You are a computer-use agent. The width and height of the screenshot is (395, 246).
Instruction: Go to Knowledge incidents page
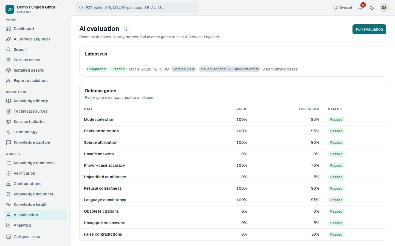point(35,194)
